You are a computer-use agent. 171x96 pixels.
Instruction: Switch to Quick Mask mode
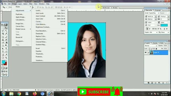6,68
